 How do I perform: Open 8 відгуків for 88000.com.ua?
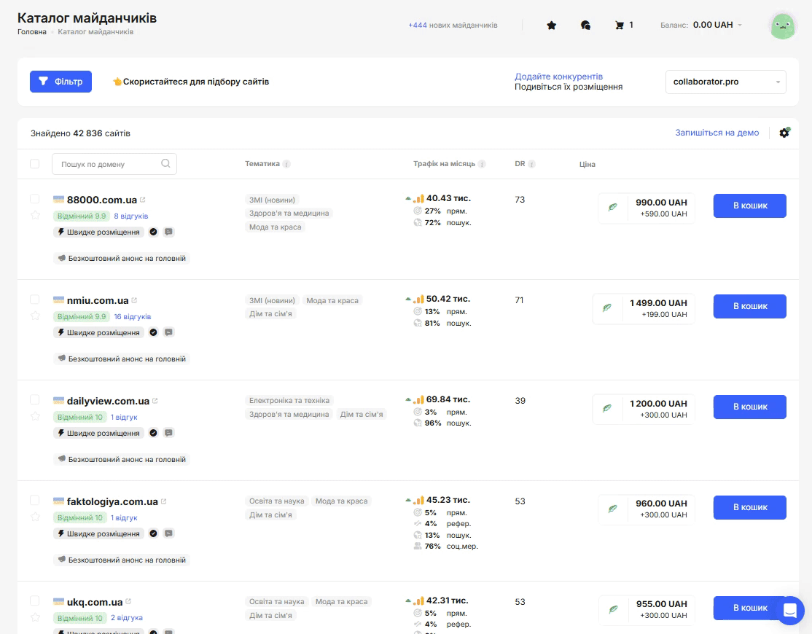tap(131, 216)
